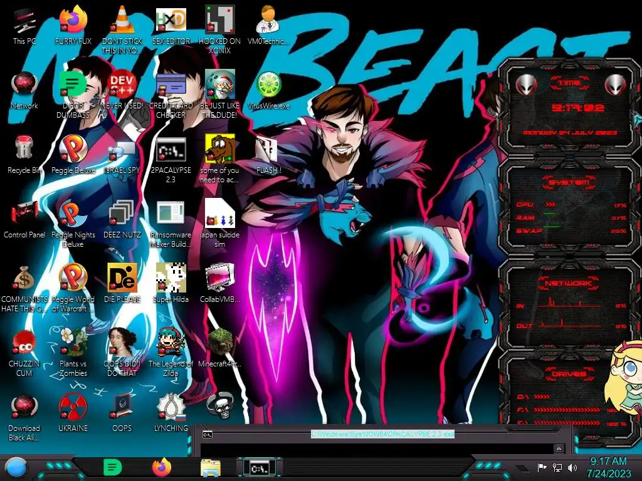Launch Peggle Deluxe shortcut
The height and width of the screenshot is (481, 642).
(x=73, y=155)
